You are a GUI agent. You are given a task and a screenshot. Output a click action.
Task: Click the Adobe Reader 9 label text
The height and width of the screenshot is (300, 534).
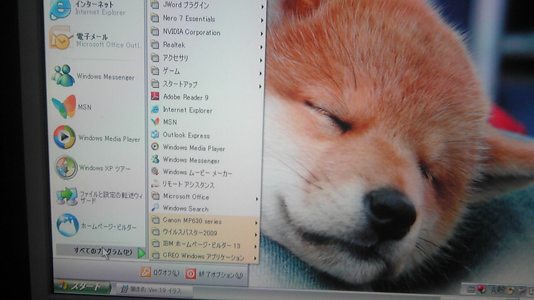pyautogui.click(x=186, y=97)
